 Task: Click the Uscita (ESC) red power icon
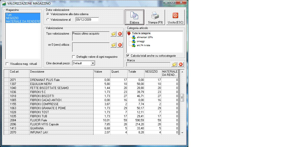175,15
